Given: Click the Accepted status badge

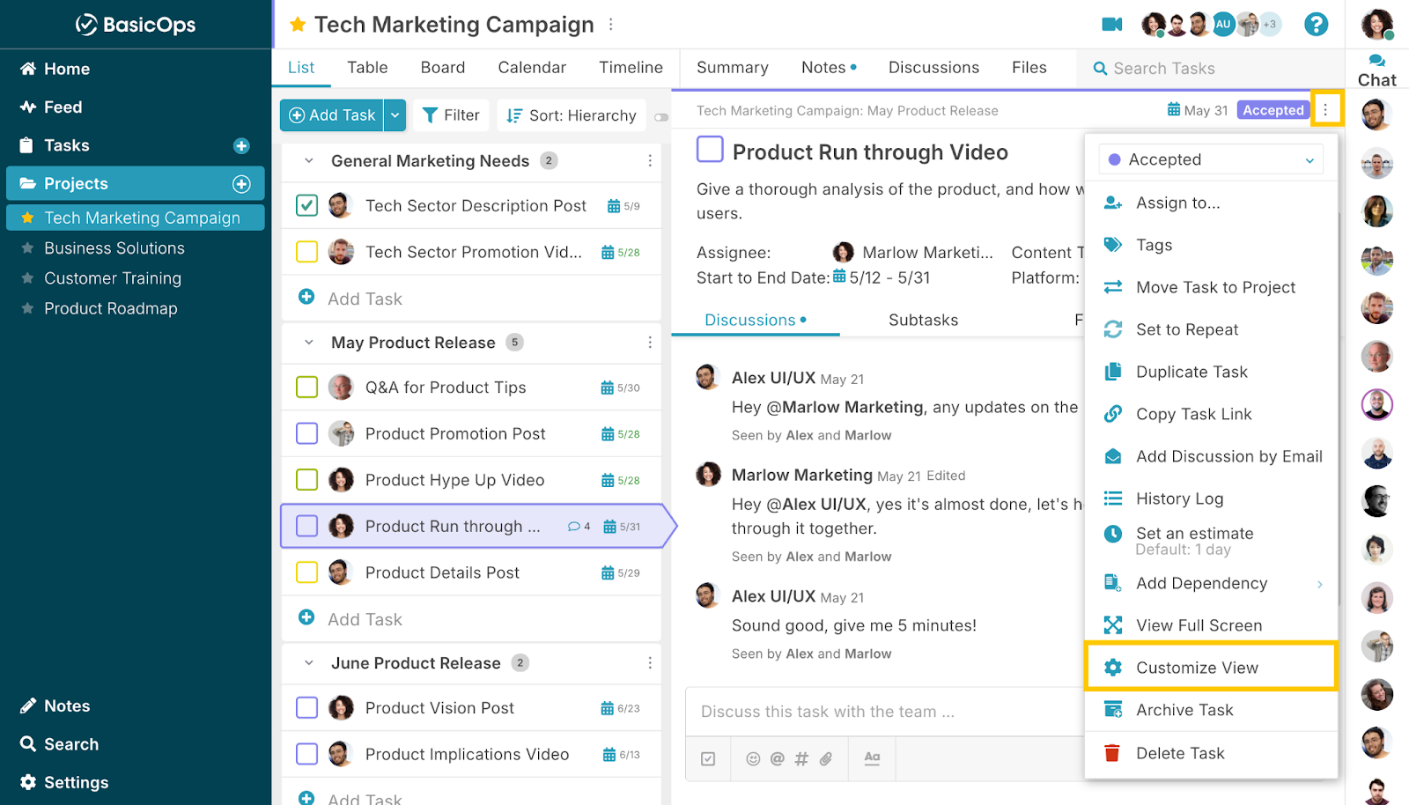Looking at the screenshot, I should (x=1273, y=110).
